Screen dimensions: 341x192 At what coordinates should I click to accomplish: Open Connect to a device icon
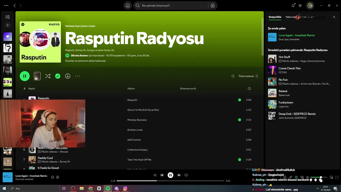point(302,177)
